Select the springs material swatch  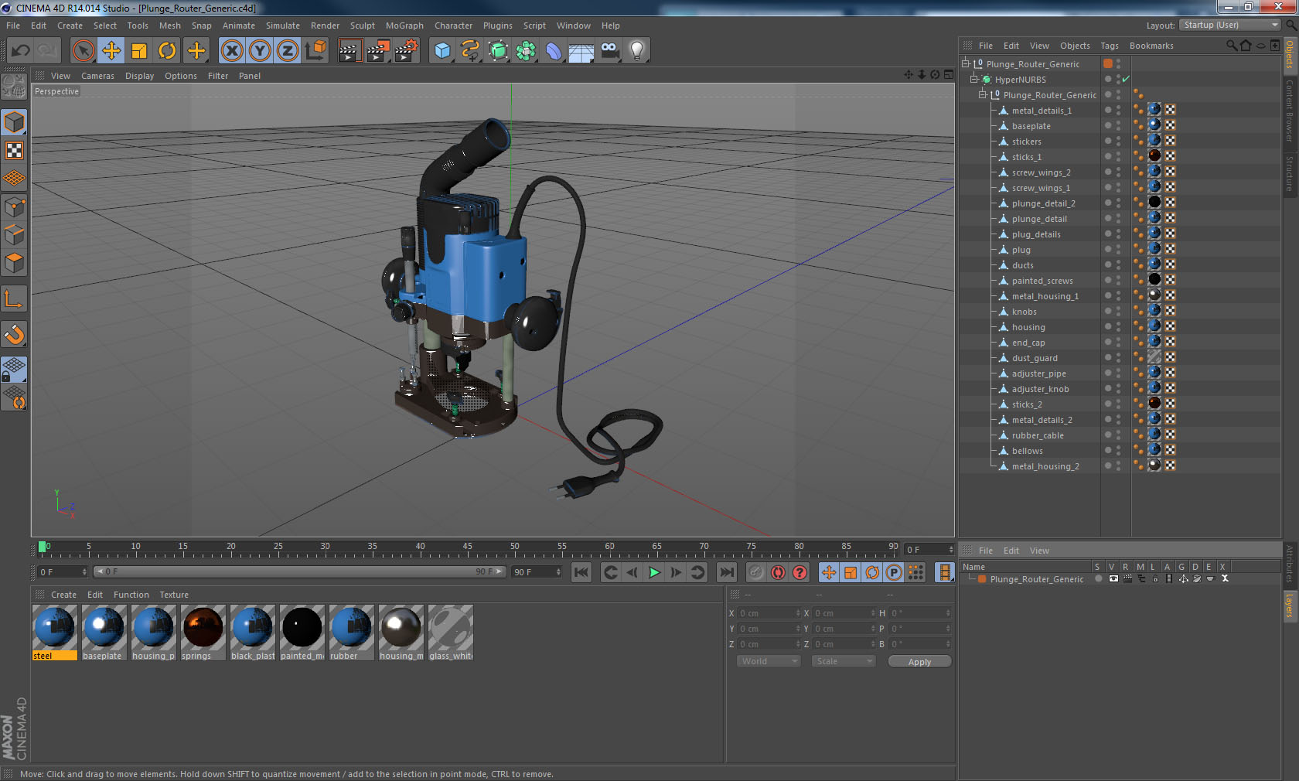click(203, 633)
